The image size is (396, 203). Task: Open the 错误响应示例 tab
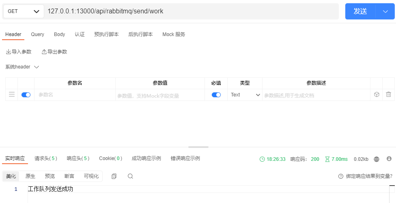click(185, 158)
